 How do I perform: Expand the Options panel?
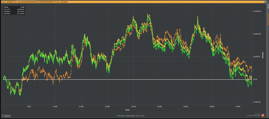point(6,116)
